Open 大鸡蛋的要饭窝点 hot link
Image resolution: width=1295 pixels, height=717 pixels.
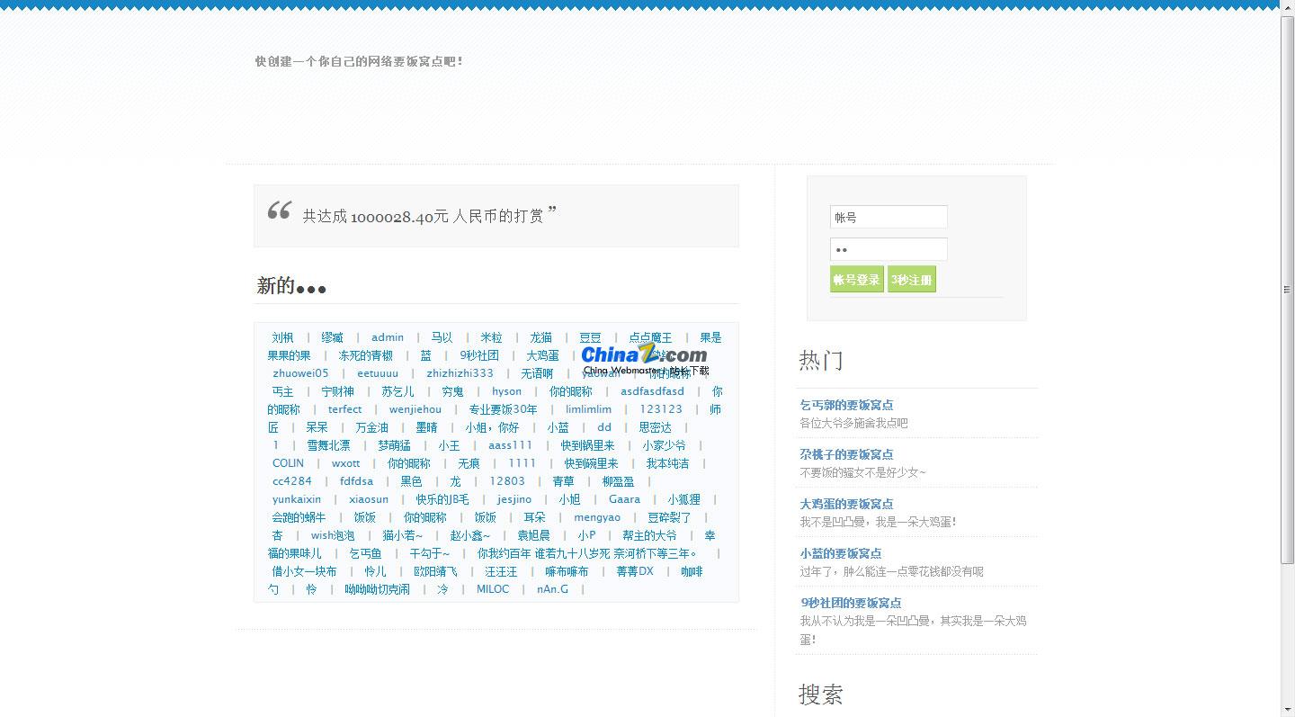pos(846,504)
